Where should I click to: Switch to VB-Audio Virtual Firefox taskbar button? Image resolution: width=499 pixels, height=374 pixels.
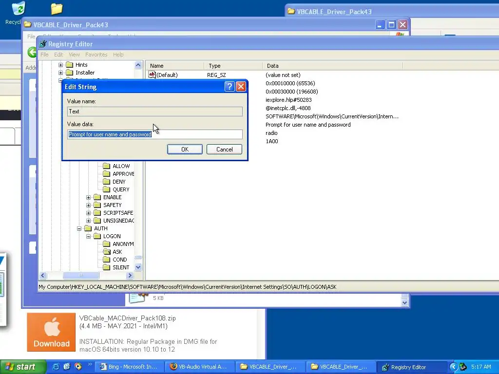pos(200,367)
